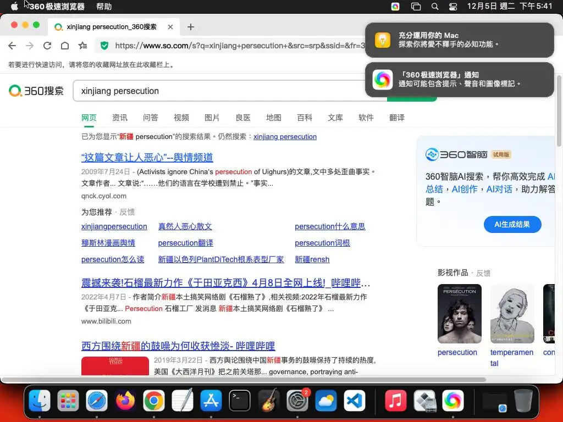Image resolution: width=563 pixels, height=422 pixels.
Task: Switch to the 软件 search tab
Action: click(x=366, y=118)
